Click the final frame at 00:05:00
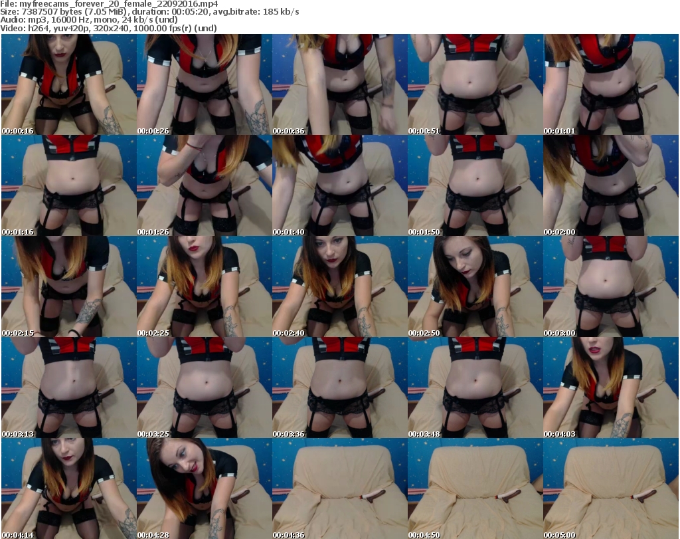 pyautogui.click(x=610, y=488)
